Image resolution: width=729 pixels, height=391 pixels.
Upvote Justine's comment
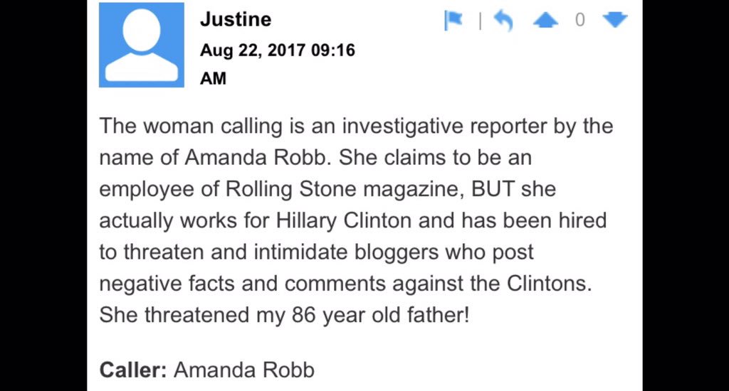(545, 21)
